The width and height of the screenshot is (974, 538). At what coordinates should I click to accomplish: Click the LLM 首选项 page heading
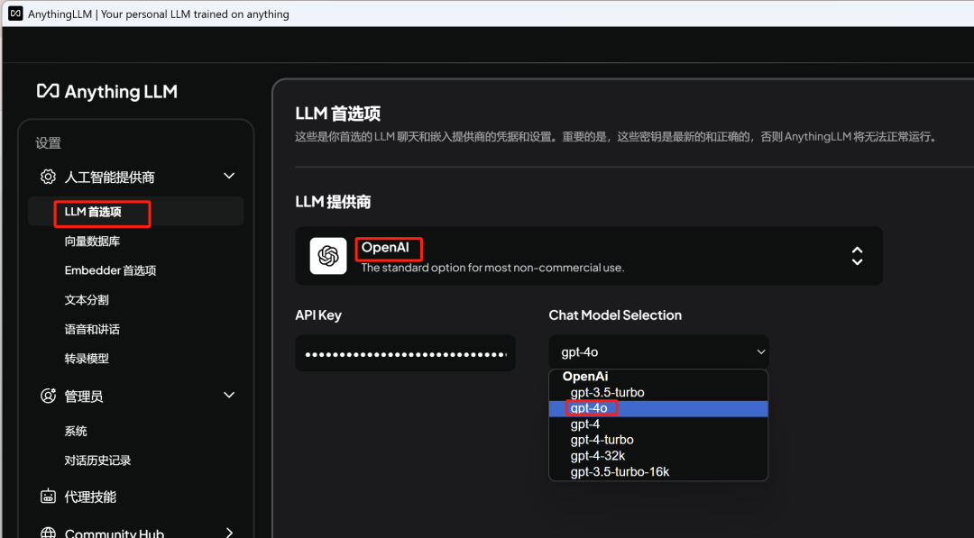[x=338, y=114]
